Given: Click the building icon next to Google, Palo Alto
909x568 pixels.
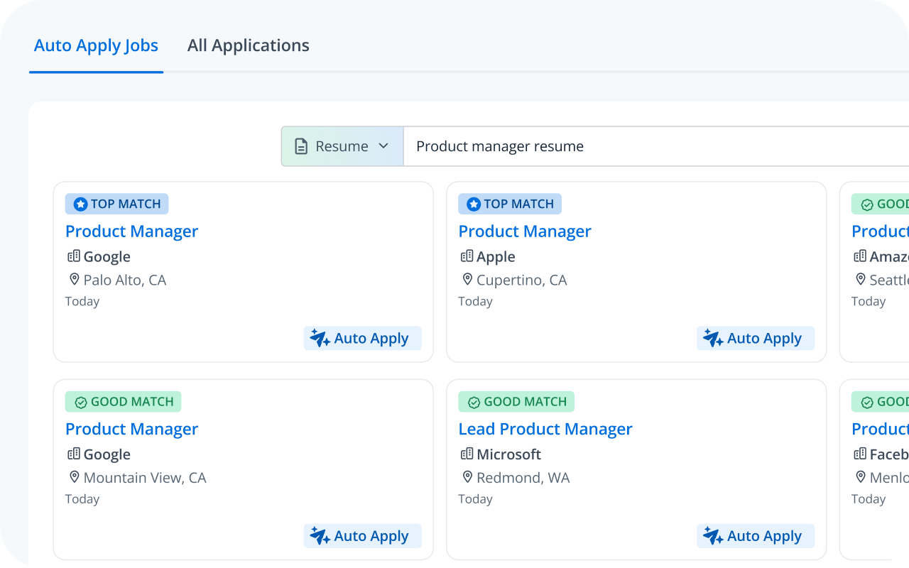Looking at the screenshot, I should (x=74, y=256).
